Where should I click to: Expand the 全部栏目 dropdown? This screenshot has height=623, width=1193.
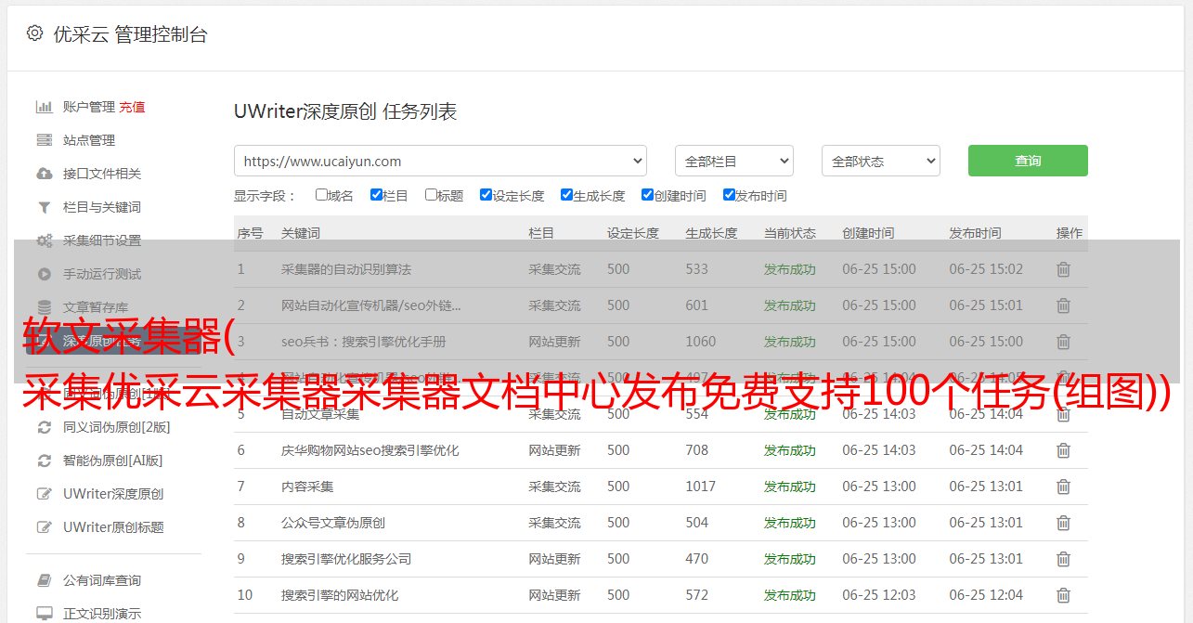coord(733,161)
